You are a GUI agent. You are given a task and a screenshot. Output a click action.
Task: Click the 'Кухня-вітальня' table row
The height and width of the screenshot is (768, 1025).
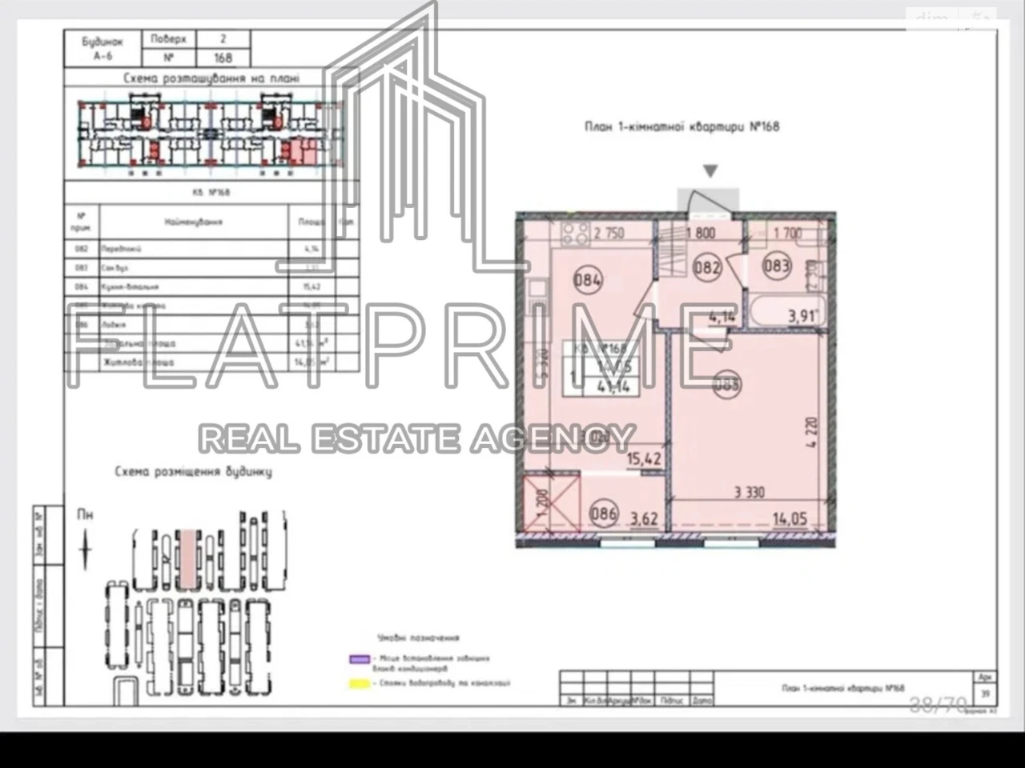210,286
